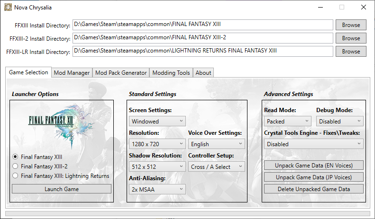
Task: Click the FFXIII Install Directory path field
Action: click(x=203, y=25)
